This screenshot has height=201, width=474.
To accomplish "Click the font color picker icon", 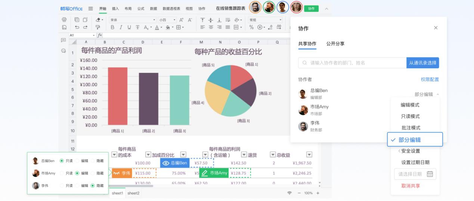I will click(157, 27).
